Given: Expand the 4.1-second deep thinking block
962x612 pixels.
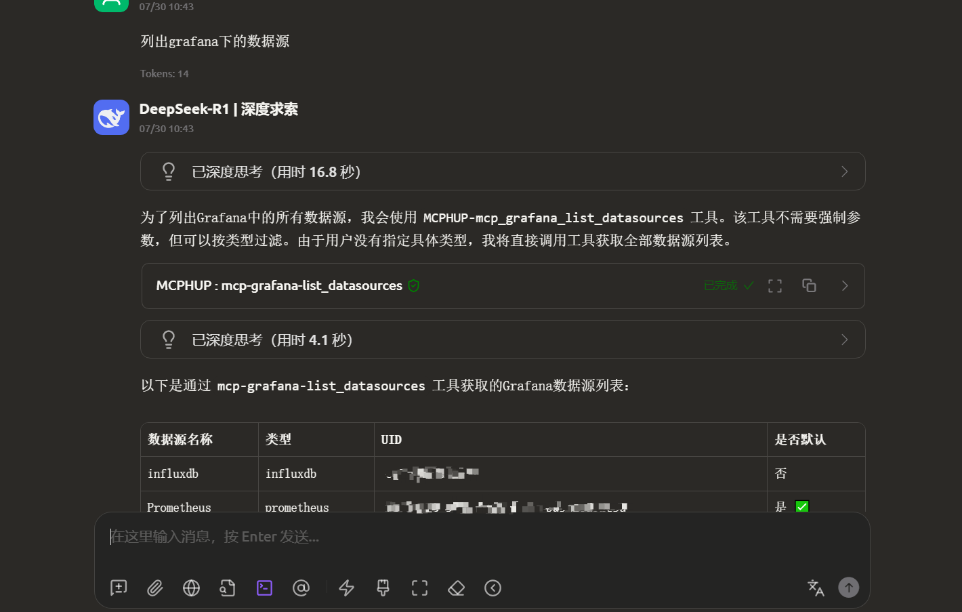Looking at the screenshot, I should [844, 339].
